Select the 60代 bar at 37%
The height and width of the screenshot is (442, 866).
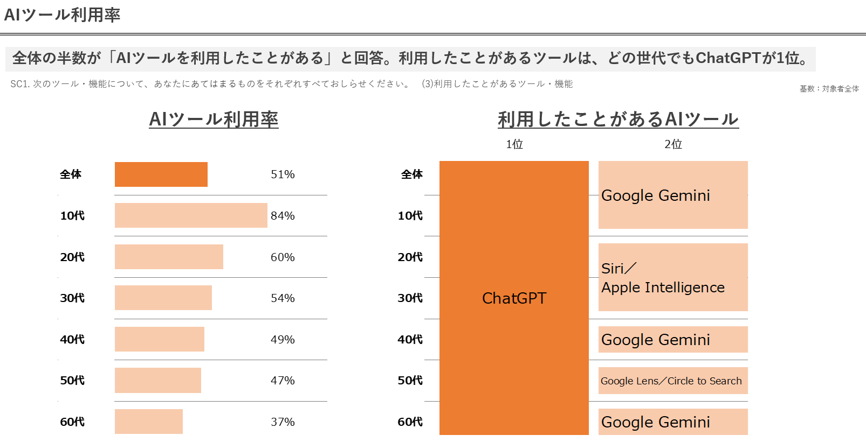pos(148,422)
